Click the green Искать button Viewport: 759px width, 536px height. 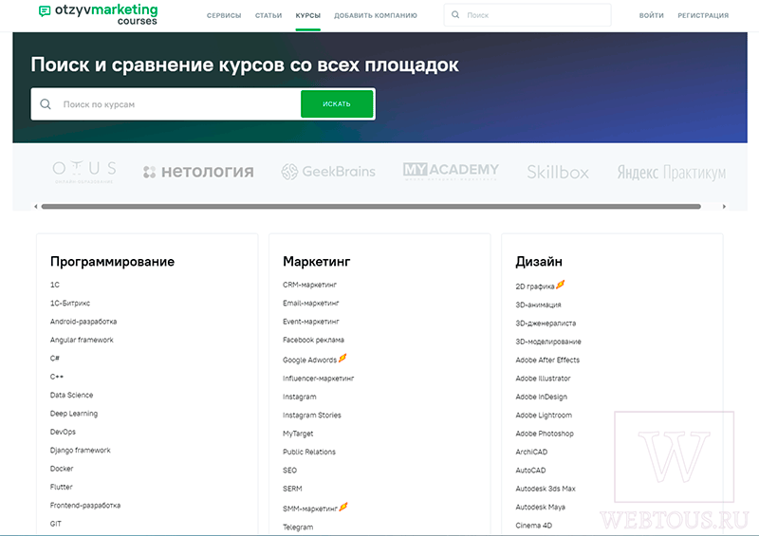click(x=337, y=104)
